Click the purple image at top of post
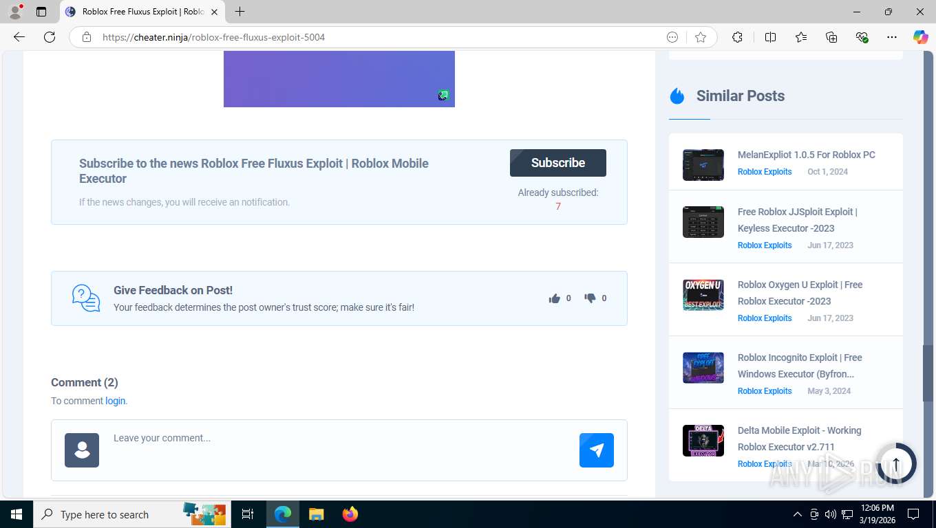 point(339,79)
